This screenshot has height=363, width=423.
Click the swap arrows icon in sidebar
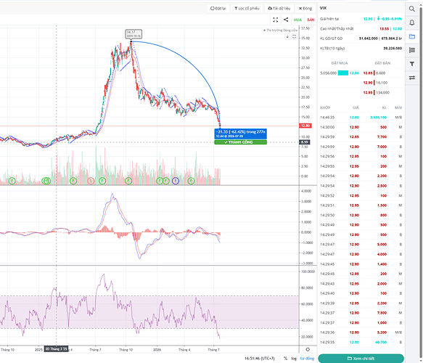click(x=411, y=78)
